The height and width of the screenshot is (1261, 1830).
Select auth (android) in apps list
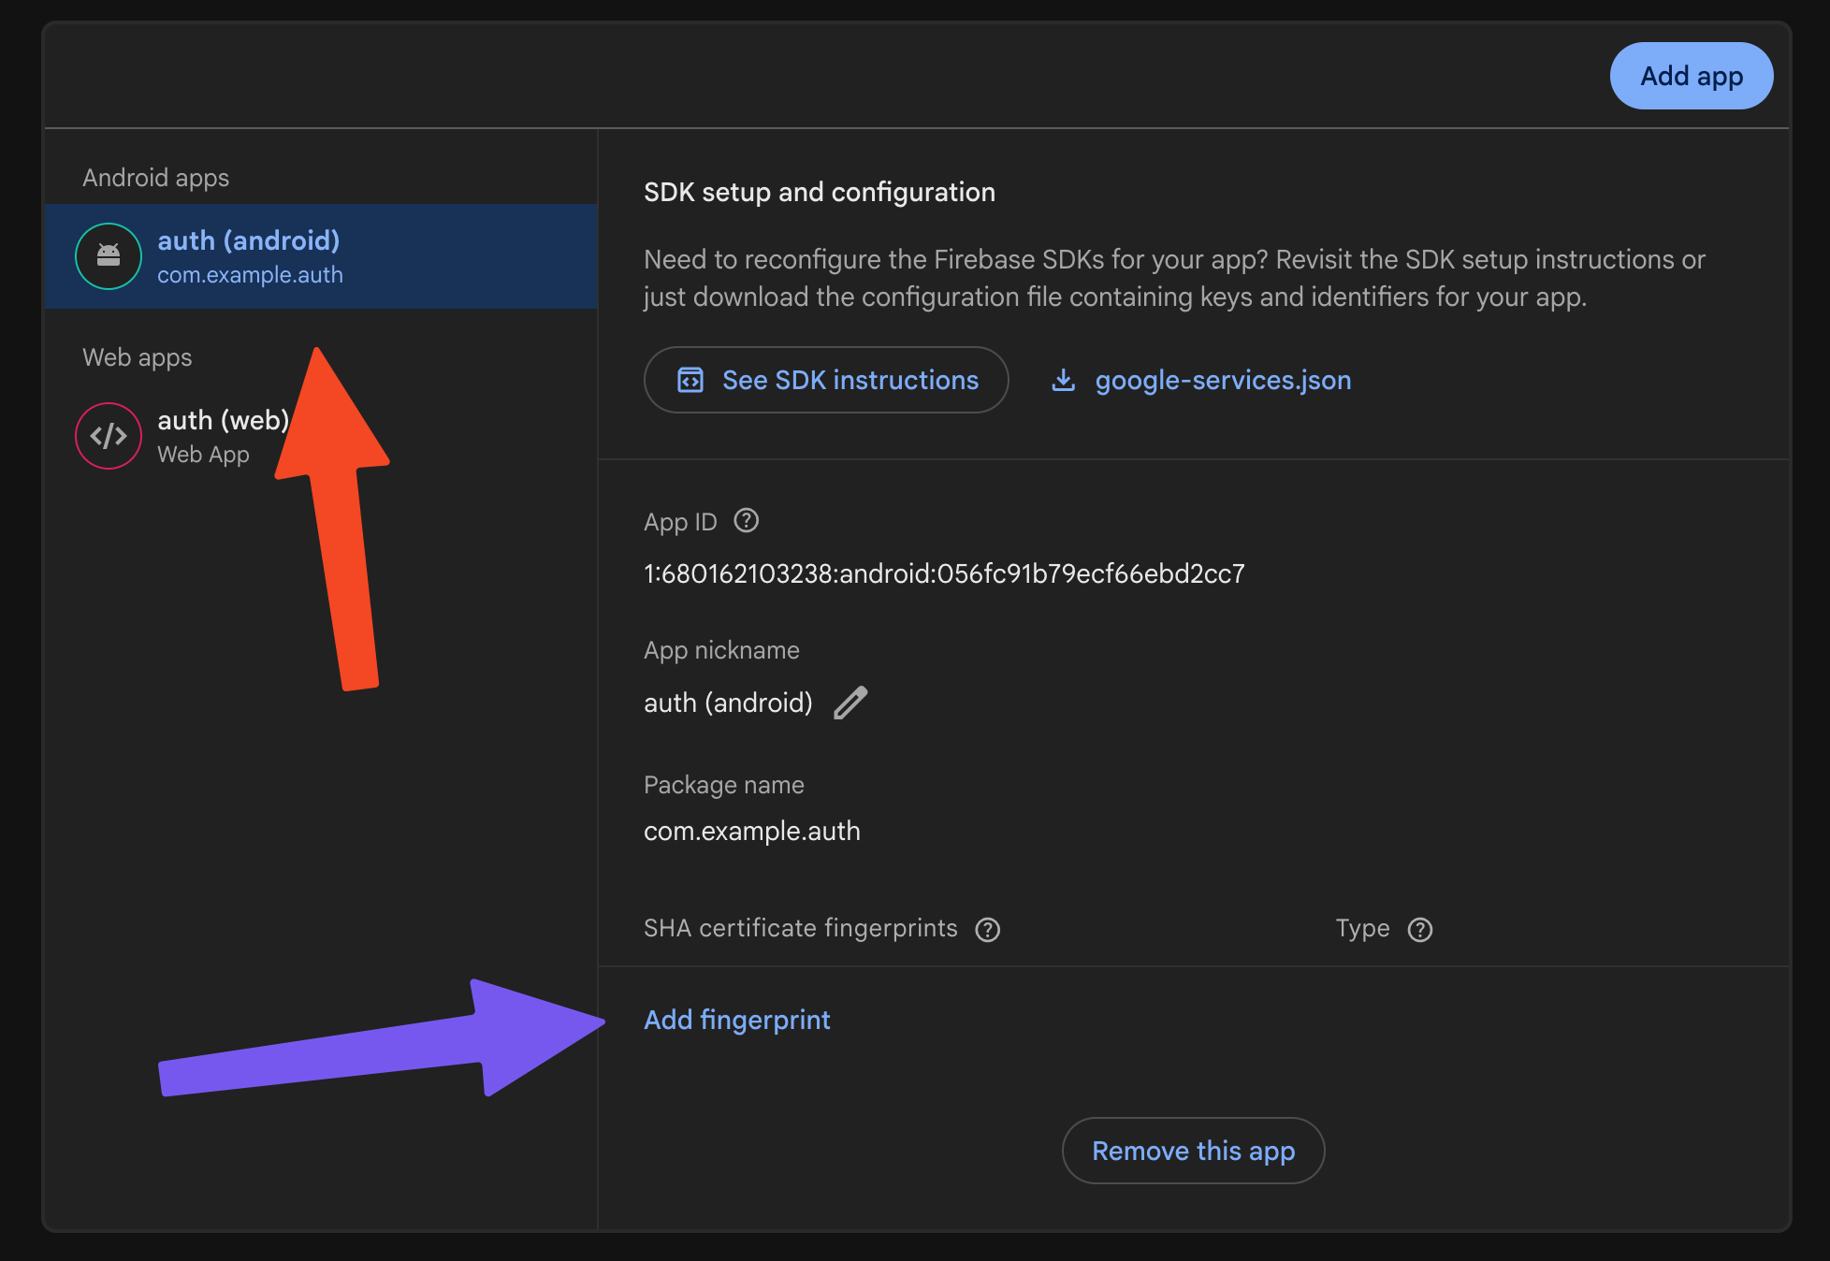249,240
